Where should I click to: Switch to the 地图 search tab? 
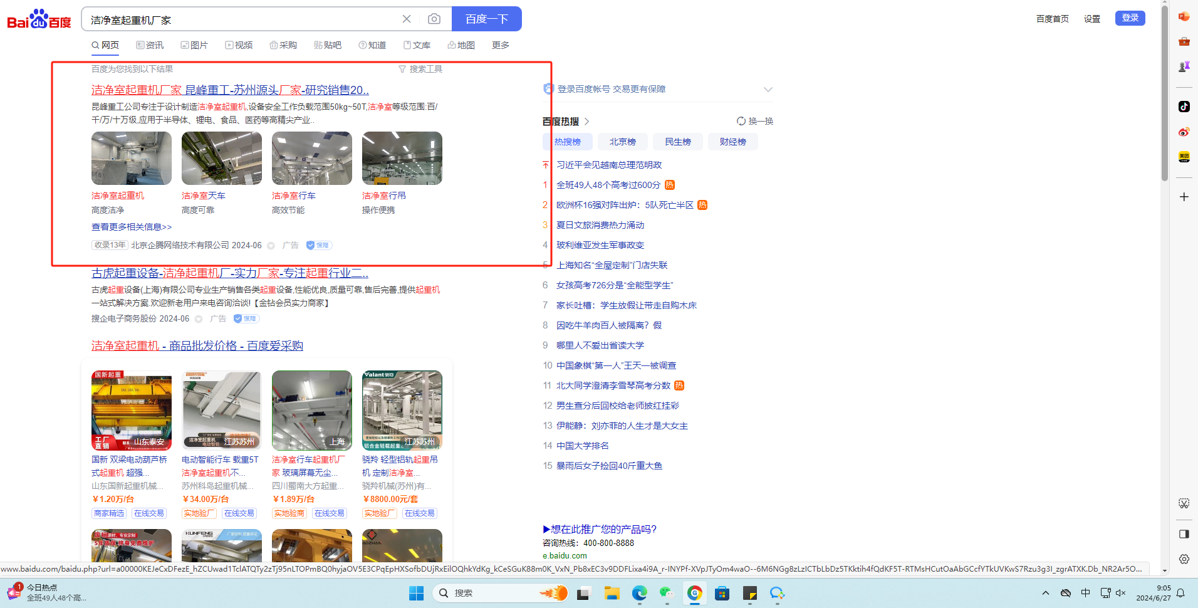pyautogui.click(x=461, y=45)
